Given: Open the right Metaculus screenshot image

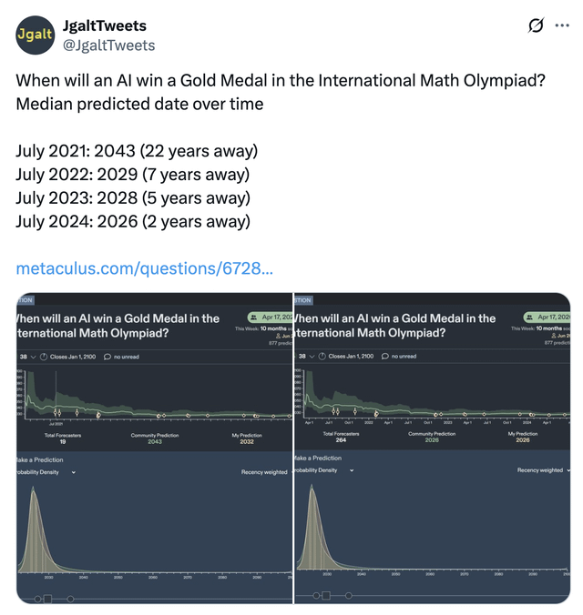Looking at the screenshot, I should tap(432, 449).
